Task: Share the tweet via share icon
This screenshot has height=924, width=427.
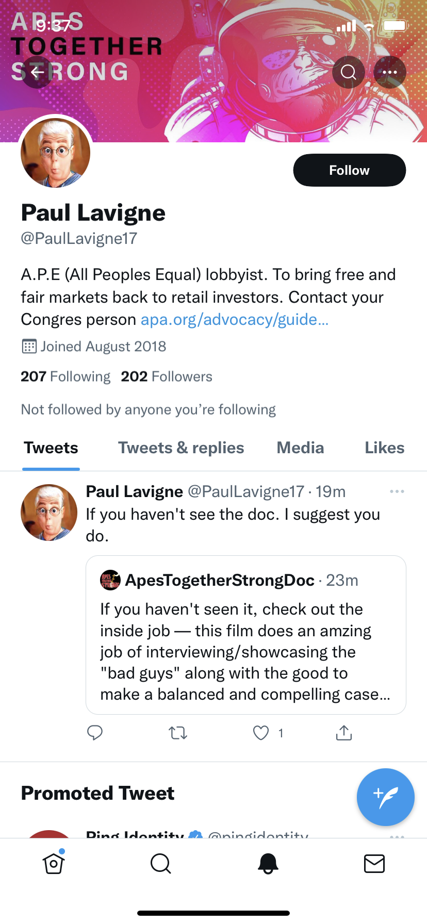Action: 344,733
